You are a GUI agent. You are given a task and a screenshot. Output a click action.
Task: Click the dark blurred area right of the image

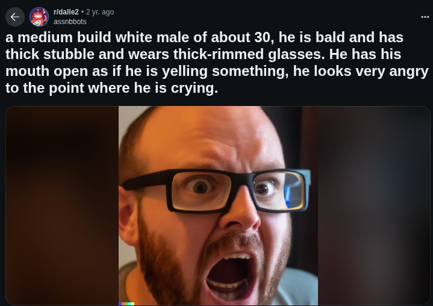[373, 206]
